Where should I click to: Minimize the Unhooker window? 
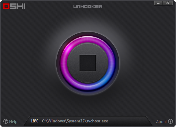click(x=158, y=3)
